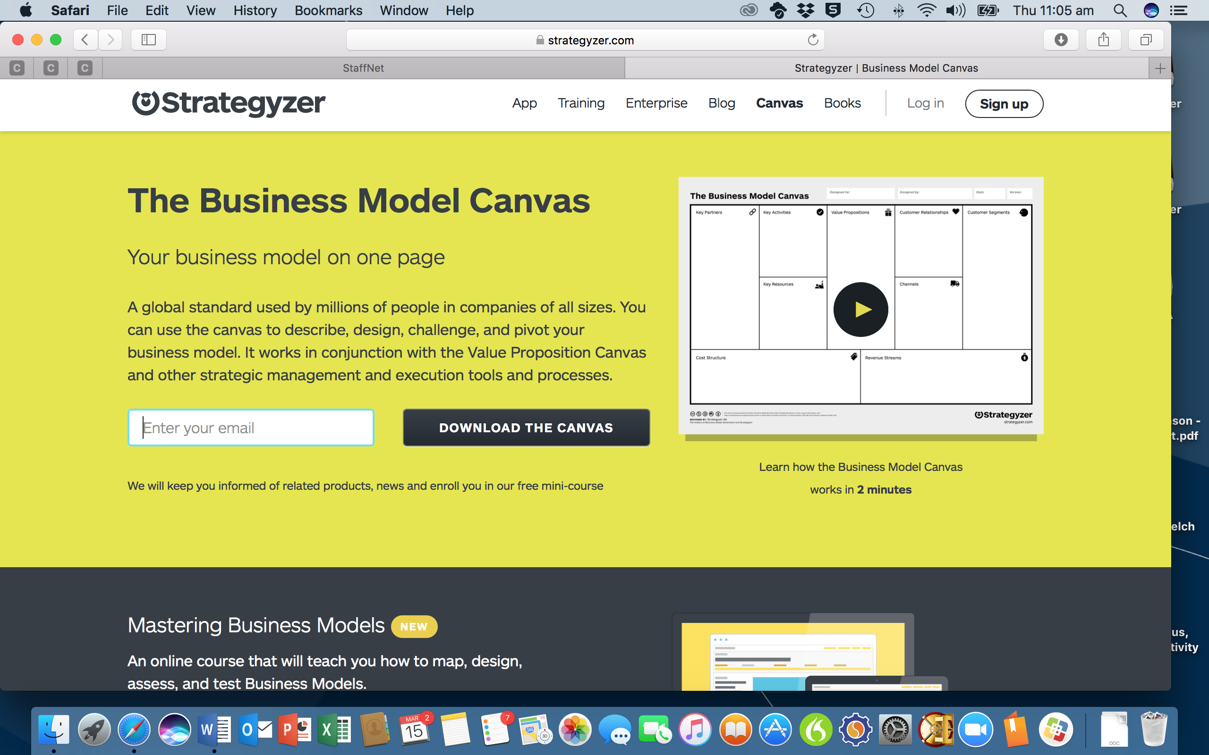This screenshot has height=755, width=1209.
Task: Go to the Training page
Action: 581,103
